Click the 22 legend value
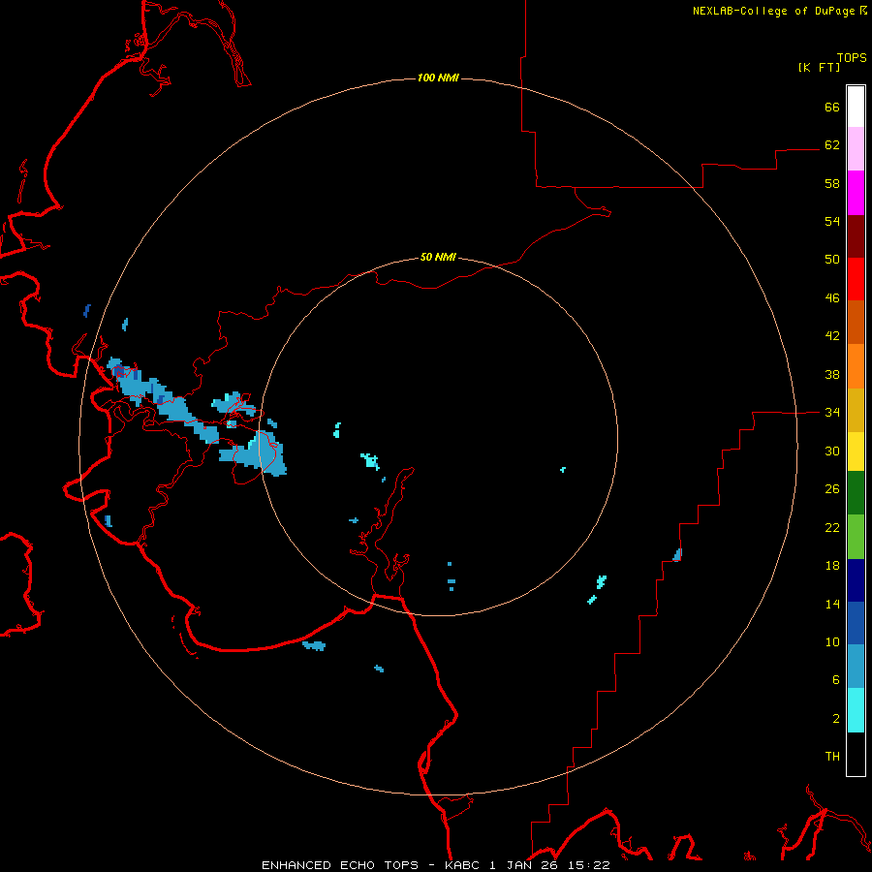The height and width of the screenshot is (872, 872). (x=832, y=527)
